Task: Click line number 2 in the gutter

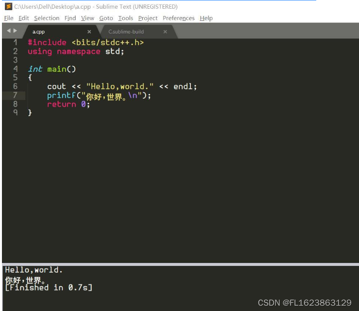Action: click(x=16, y=51)
